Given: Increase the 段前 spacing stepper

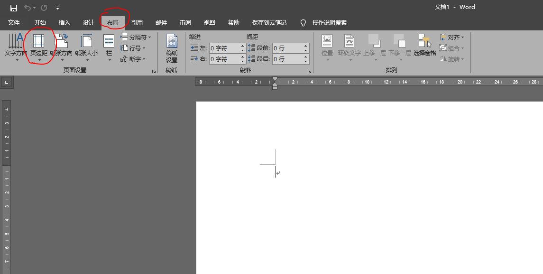Looking at the screenshot, I should click(306, 46).
